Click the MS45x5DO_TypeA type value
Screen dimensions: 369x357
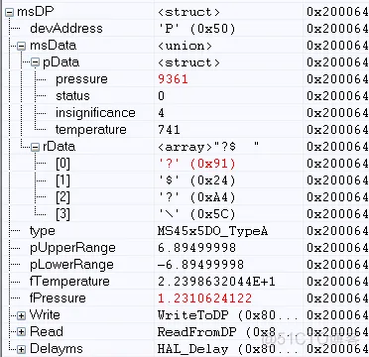point(212,231)
